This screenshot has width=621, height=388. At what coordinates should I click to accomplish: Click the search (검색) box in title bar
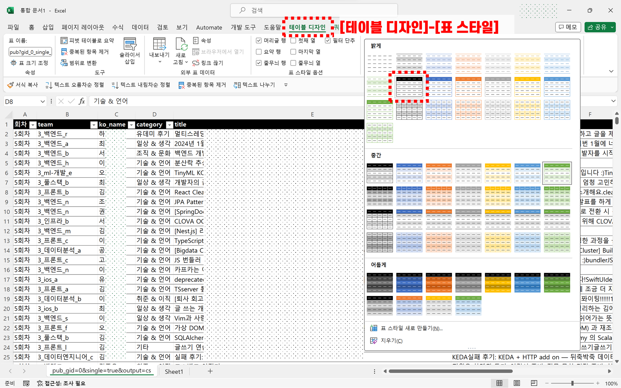tap(314, 10)
